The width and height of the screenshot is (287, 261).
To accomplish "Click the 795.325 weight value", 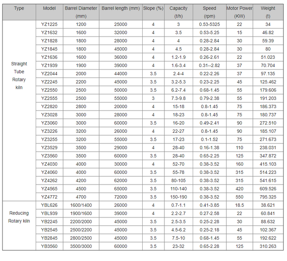I will tap(268, 196).
